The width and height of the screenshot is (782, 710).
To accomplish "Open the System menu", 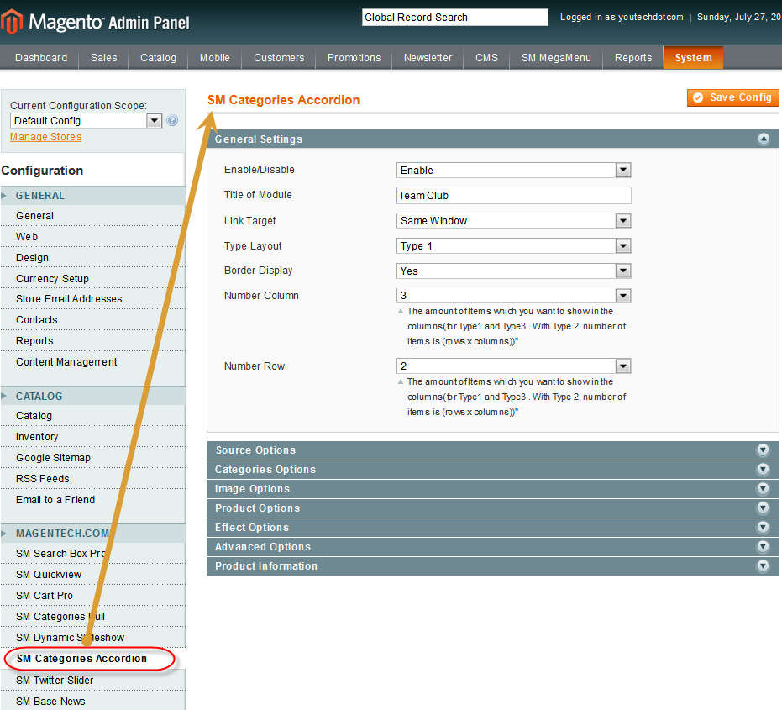I will pos(693,58).
